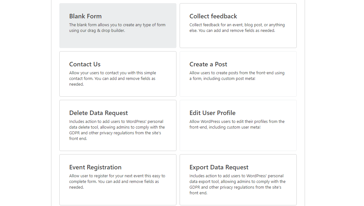364x206 pixels.
Task: Click the "Contact Us" title
Action: pyautogui.click(x=85, y=64)
